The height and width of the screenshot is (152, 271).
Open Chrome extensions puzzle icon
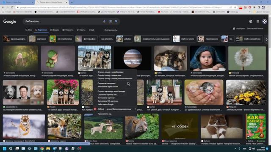254,8
